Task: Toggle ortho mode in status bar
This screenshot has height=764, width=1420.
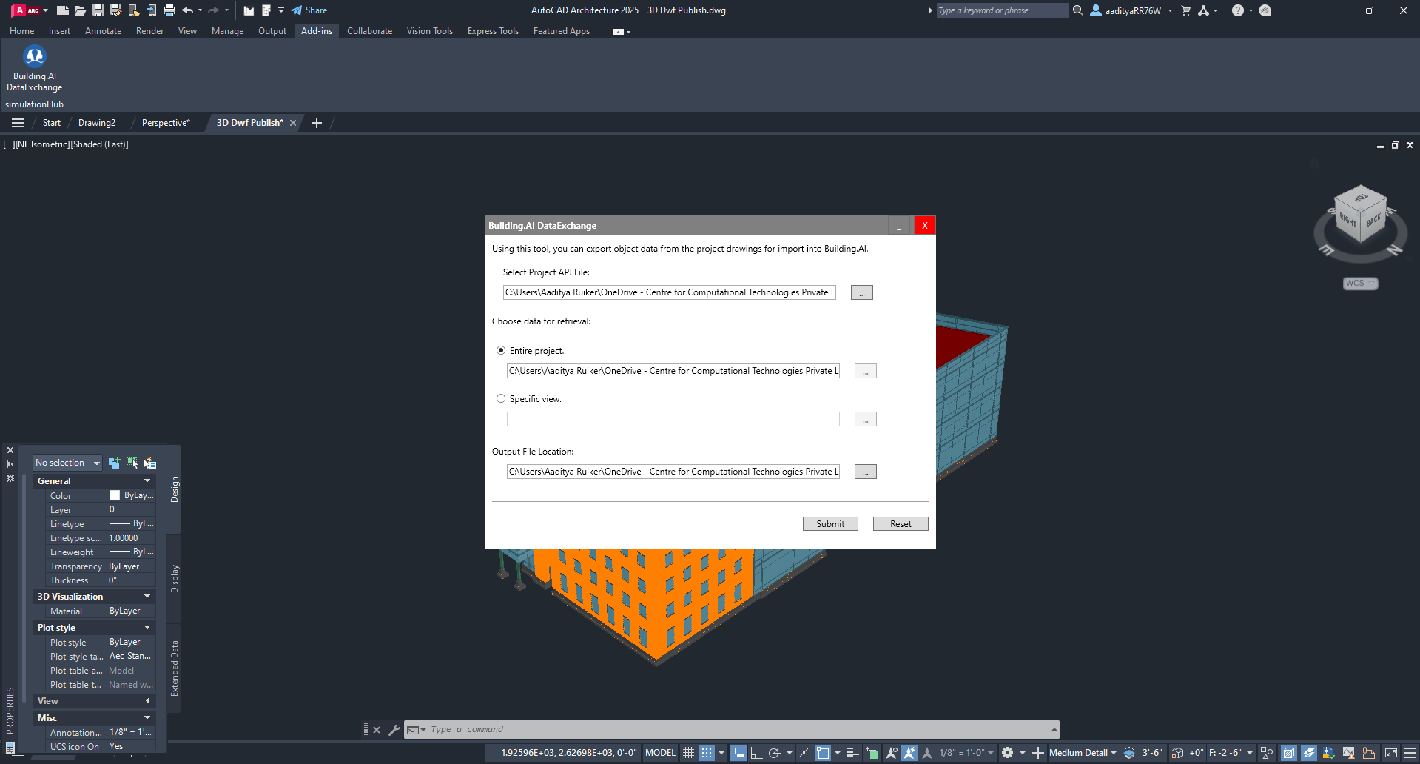Action: point(756,753)
